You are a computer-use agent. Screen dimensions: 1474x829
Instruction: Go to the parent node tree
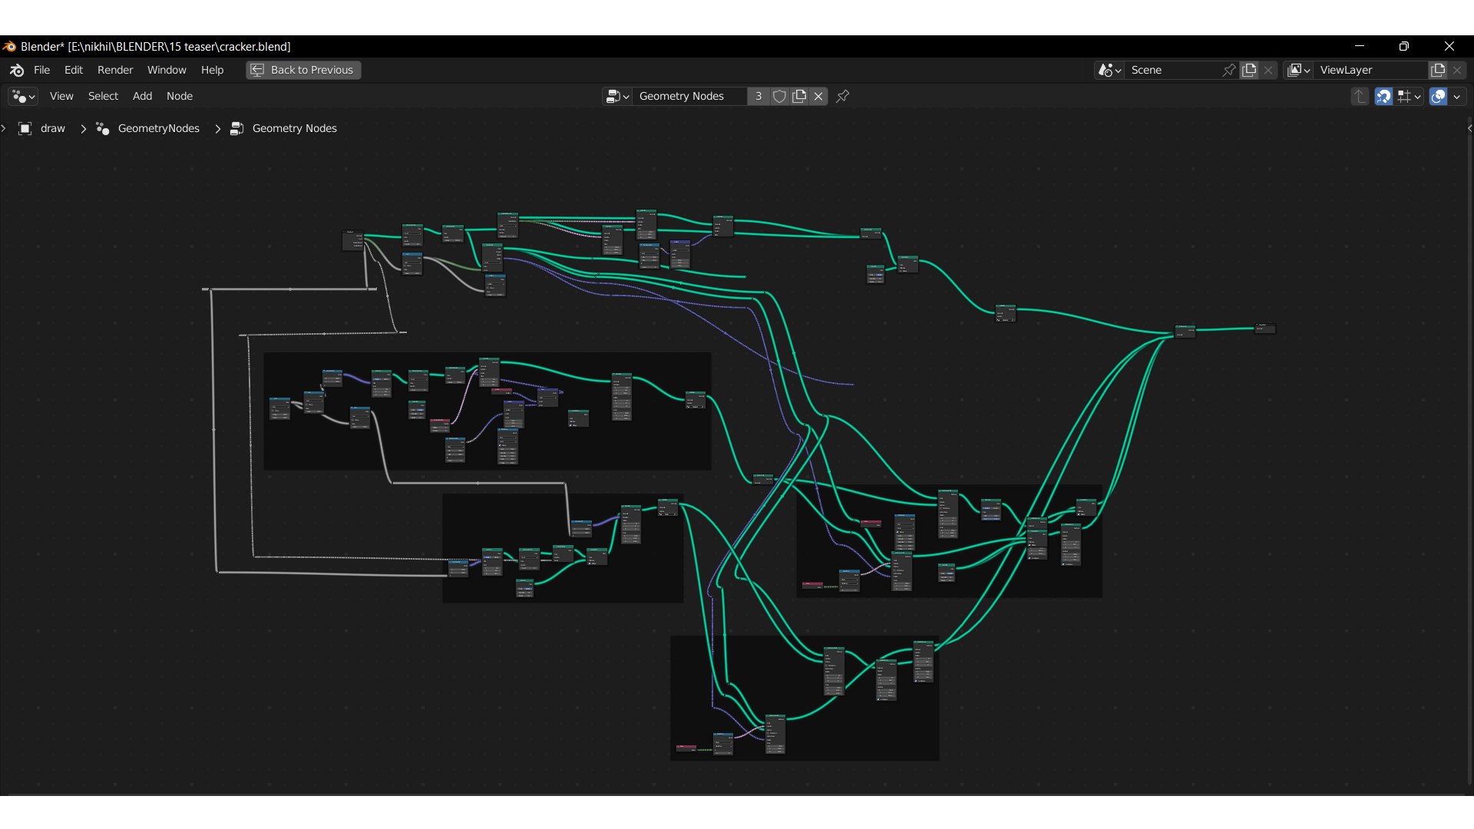click(x=1360, y=96)
